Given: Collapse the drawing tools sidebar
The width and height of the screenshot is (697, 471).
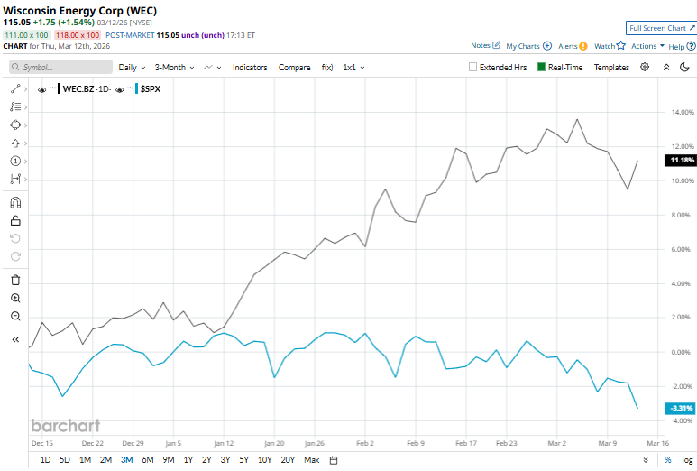Looking at the screenshot, I should pos(15,339).
